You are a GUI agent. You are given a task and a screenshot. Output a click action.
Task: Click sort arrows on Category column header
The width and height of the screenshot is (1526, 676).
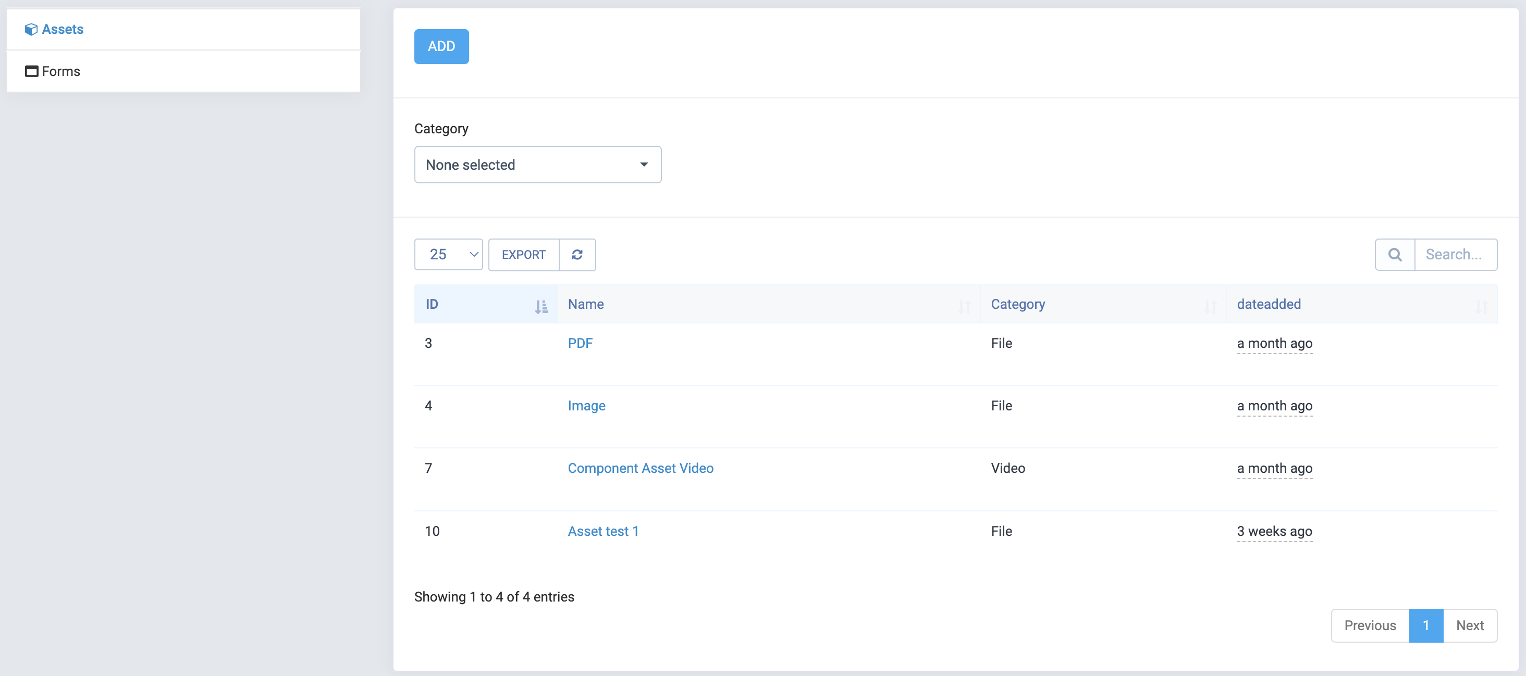tap(1210, 307)
